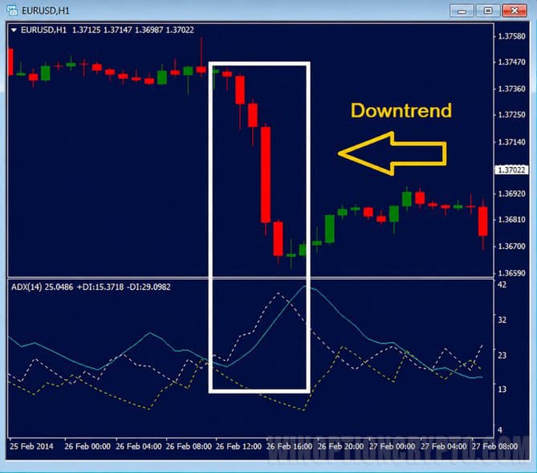This screenshot has height=473, width=537.
Task: Click the EURUSD,H1 chart window icon
Action: [12, 10]
